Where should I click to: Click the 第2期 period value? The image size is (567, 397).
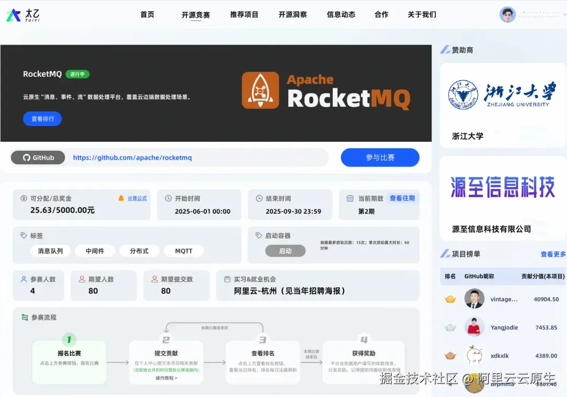click(366, 211)
